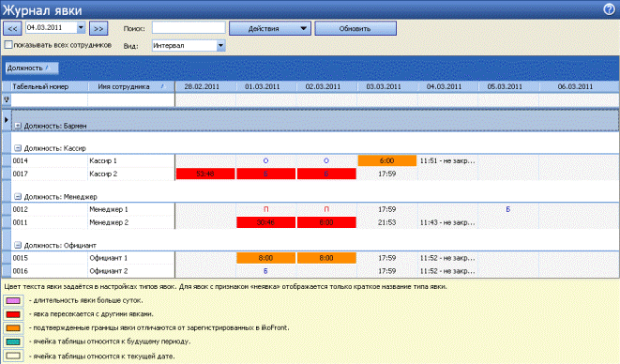Image resolution: width=620 pixels, height=364 pixels.
Task: Select employee Кассир 2
Action: (131, 174)
